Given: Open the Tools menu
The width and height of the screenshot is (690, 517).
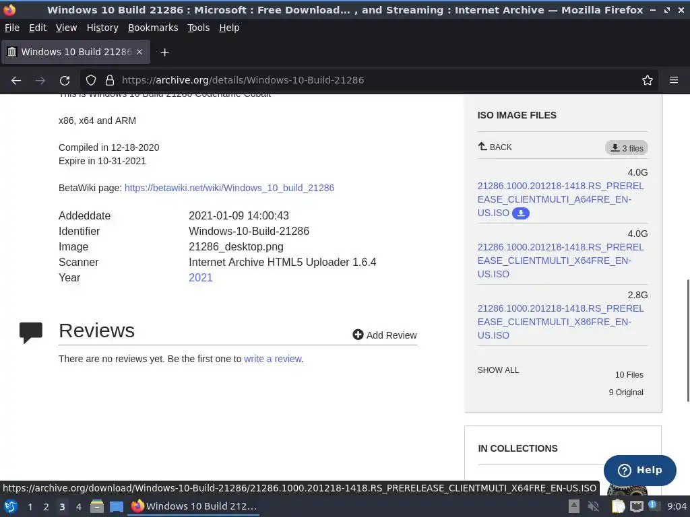Looking at the screenshot, I should point(199,28).
